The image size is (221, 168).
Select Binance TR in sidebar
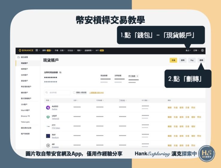click(x=25, y=116)
